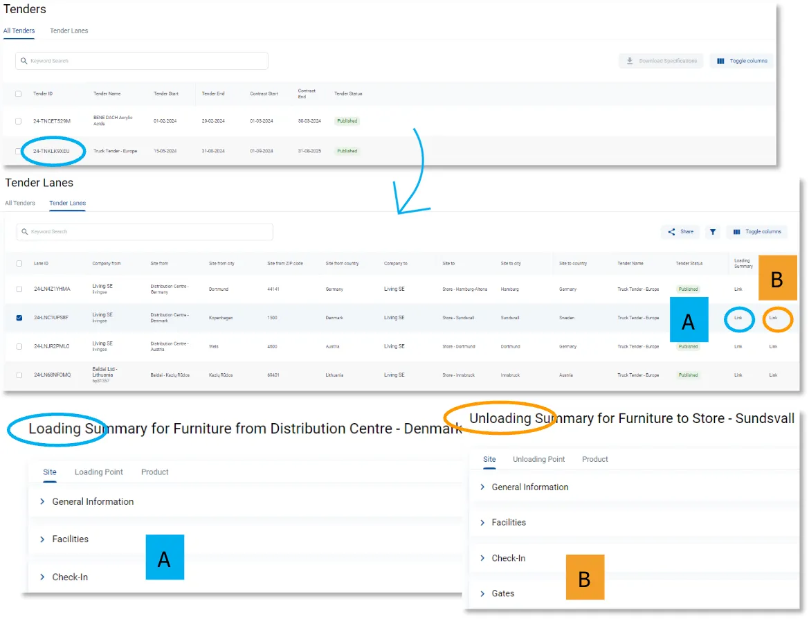Click Store - Hamburg-Altona cell
The width and height of the screenshot is (809, 619).
[x=464, y=289]
